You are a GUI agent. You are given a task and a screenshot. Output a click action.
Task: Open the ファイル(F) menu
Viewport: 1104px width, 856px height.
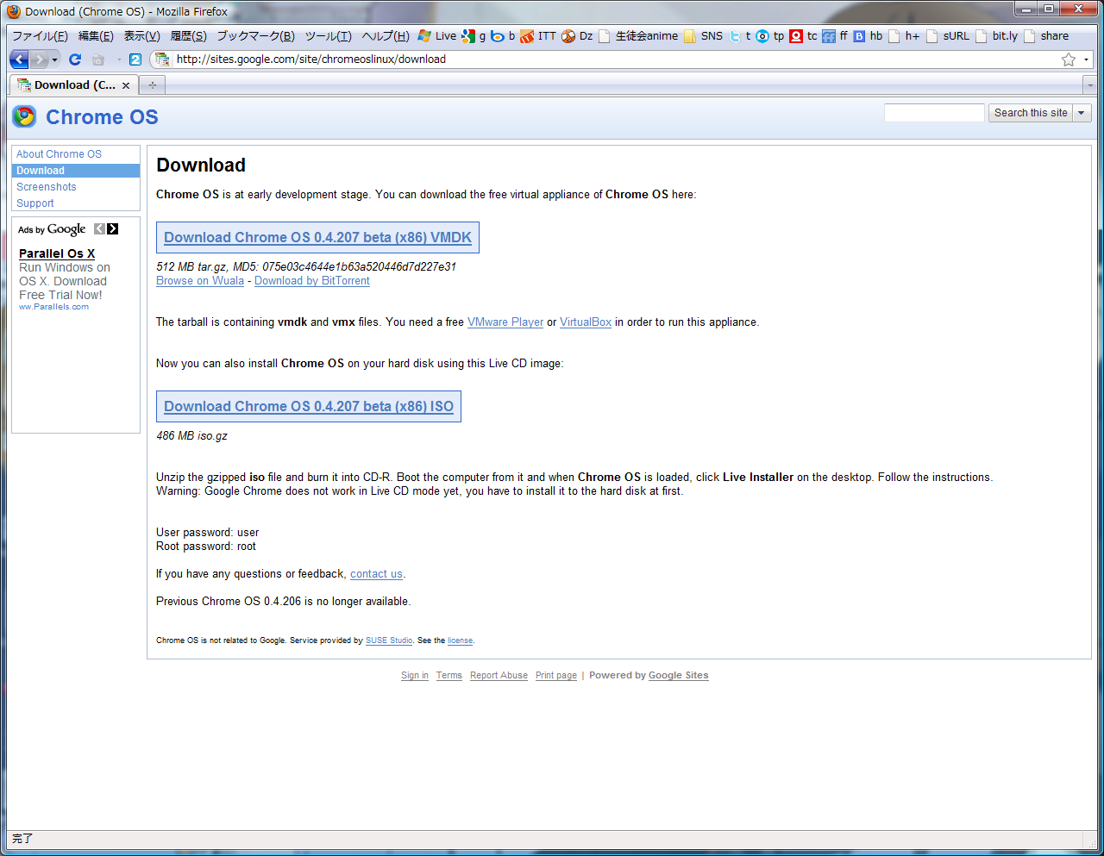[40, 36]
